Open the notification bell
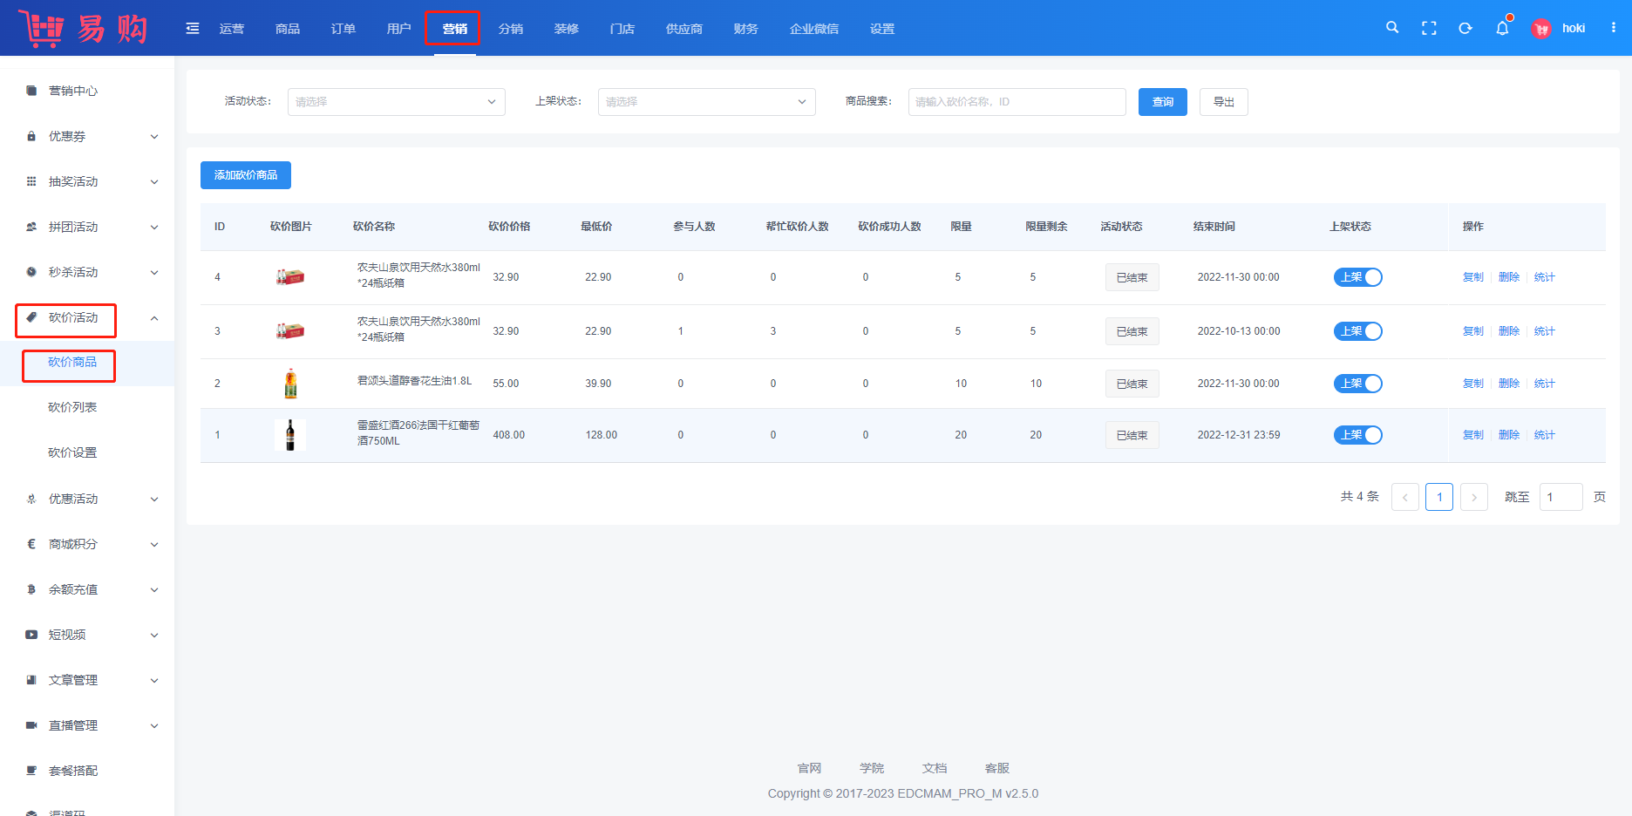 point(1502,28)
